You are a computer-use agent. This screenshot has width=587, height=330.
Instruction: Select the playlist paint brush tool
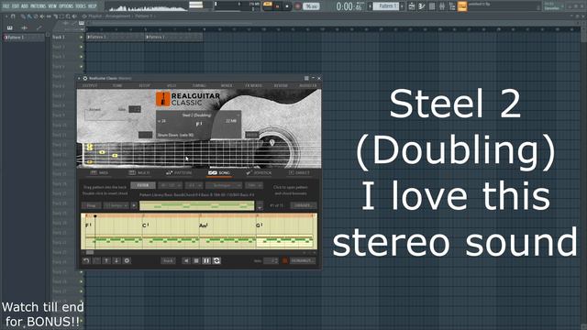[29, 16]
